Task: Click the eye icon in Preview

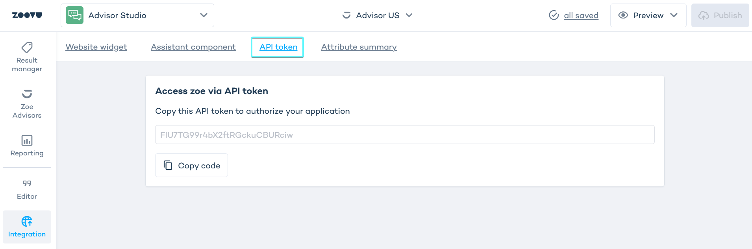Action: coord(623,15)
